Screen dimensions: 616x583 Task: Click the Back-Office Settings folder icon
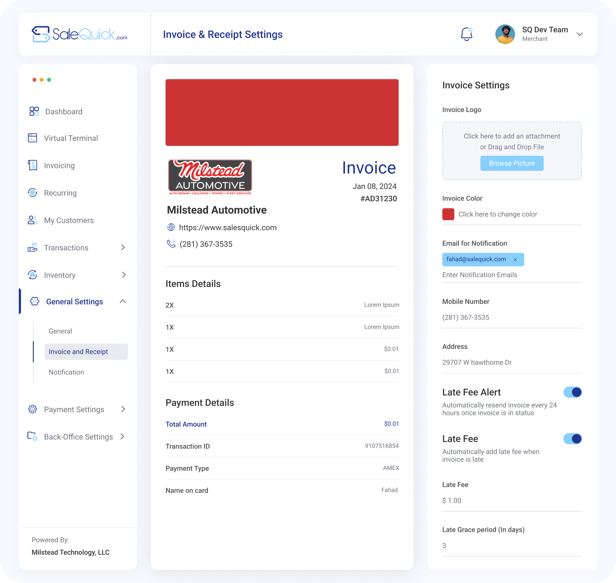click(x=33, y=436)
